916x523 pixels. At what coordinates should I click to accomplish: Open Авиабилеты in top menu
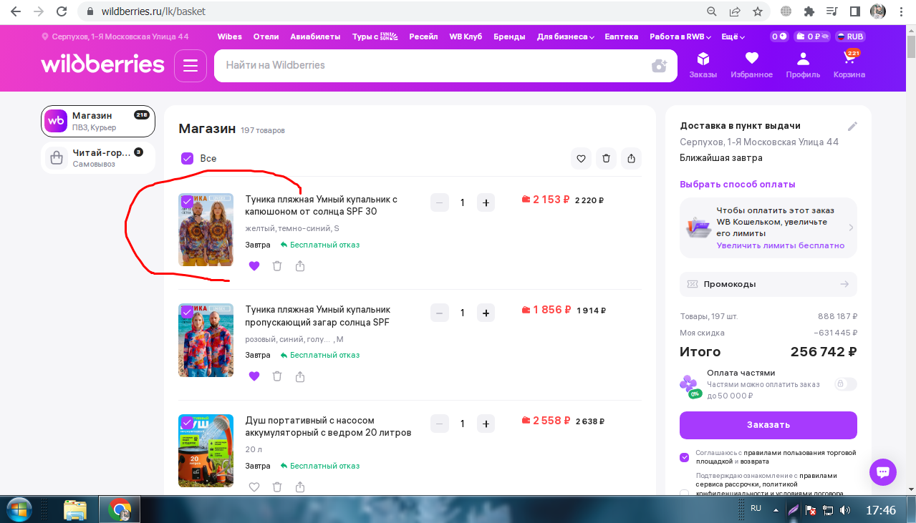click(316, 36)
